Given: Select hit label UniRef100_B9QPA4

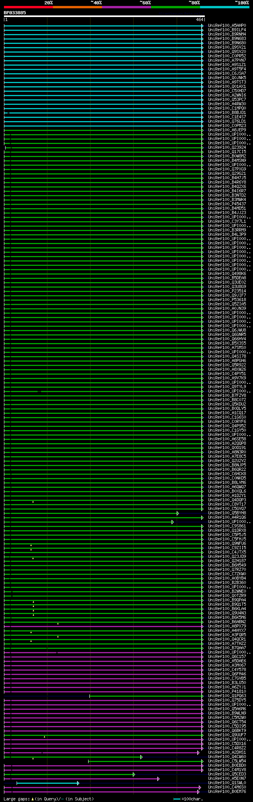Looking at the screenshot, I should click(227, 600).
